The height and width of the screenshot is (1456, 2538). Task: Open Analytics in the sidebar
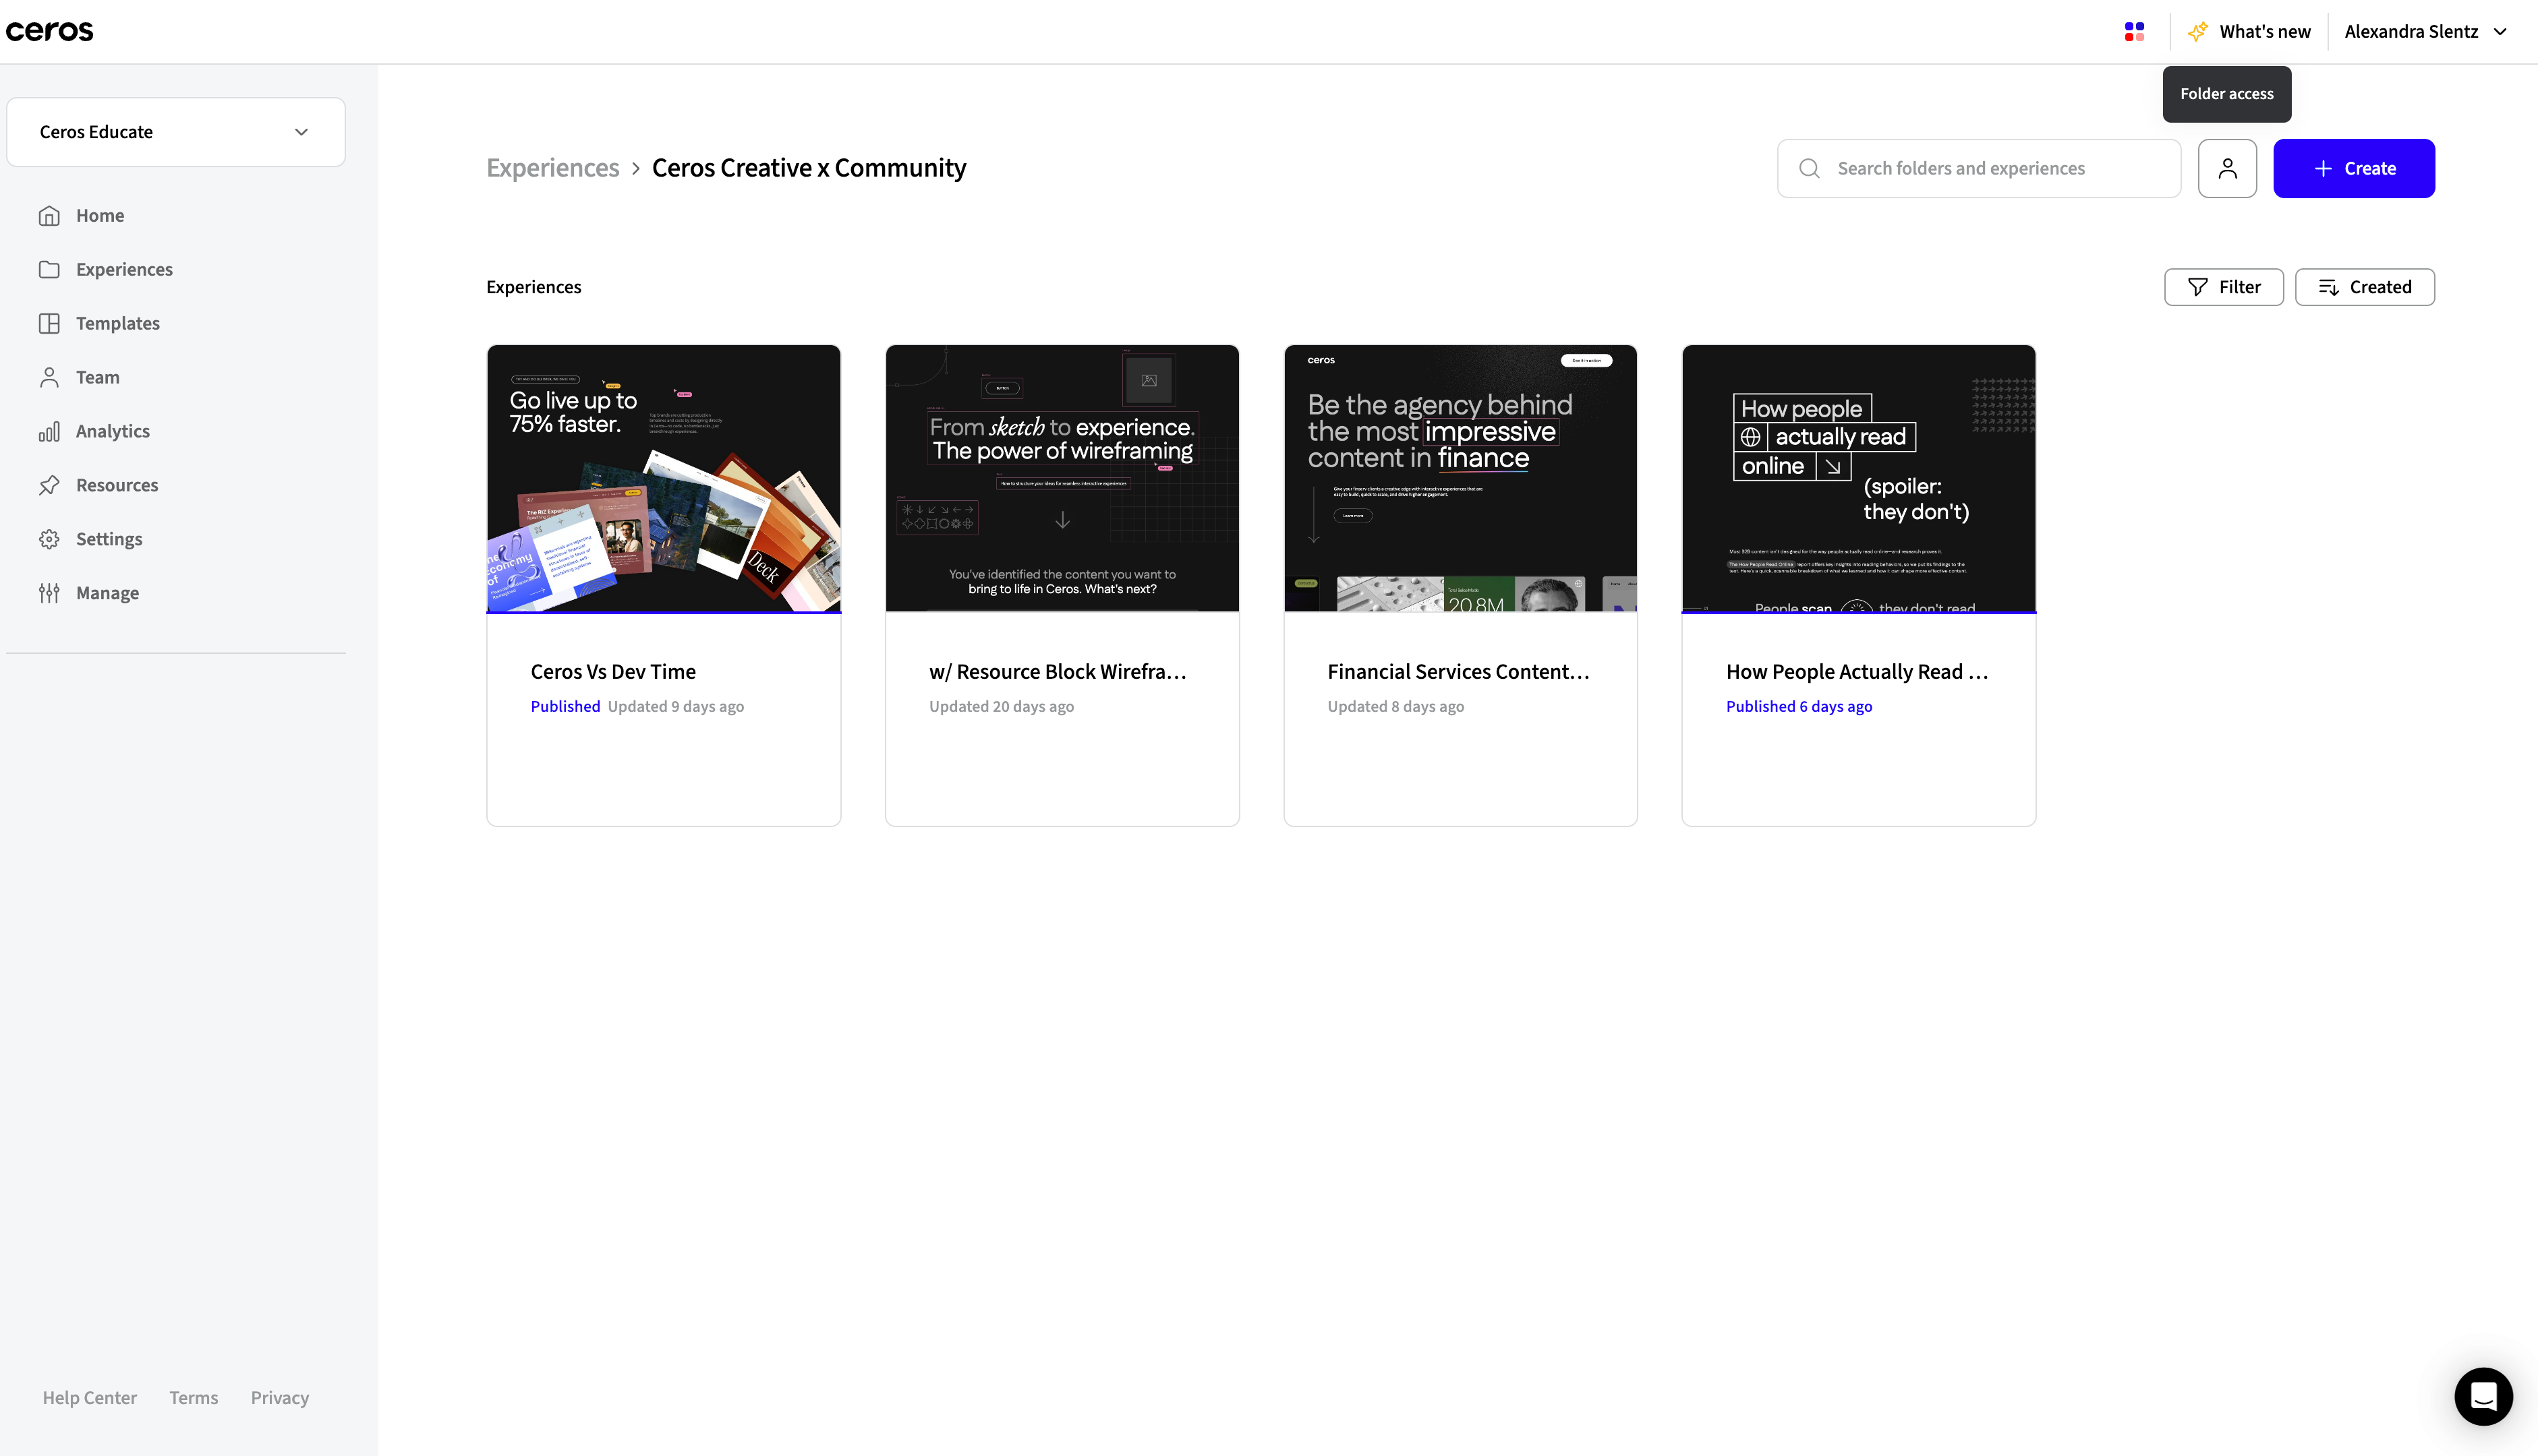coord(113,432)
